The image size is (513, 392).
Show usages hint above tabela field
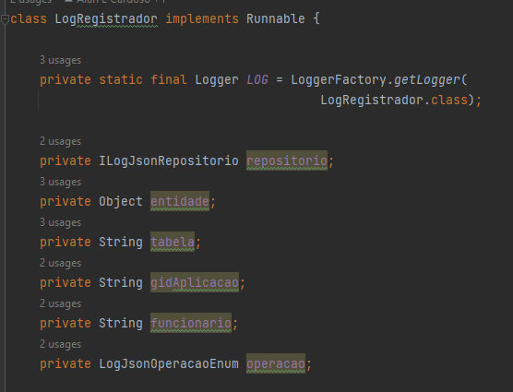(60, 222)
